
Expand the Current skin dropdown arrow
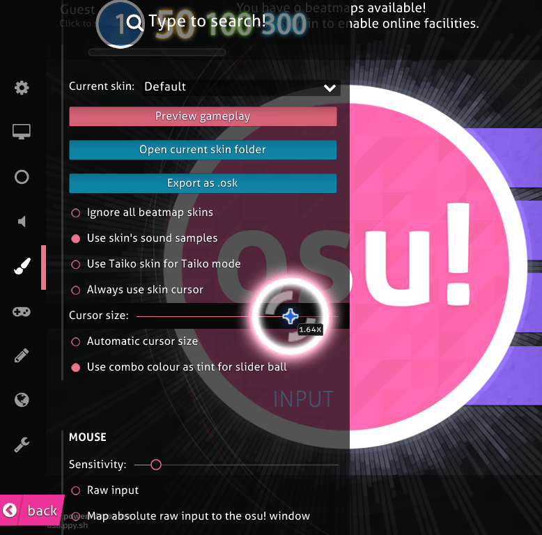click(x=330, y=88)
